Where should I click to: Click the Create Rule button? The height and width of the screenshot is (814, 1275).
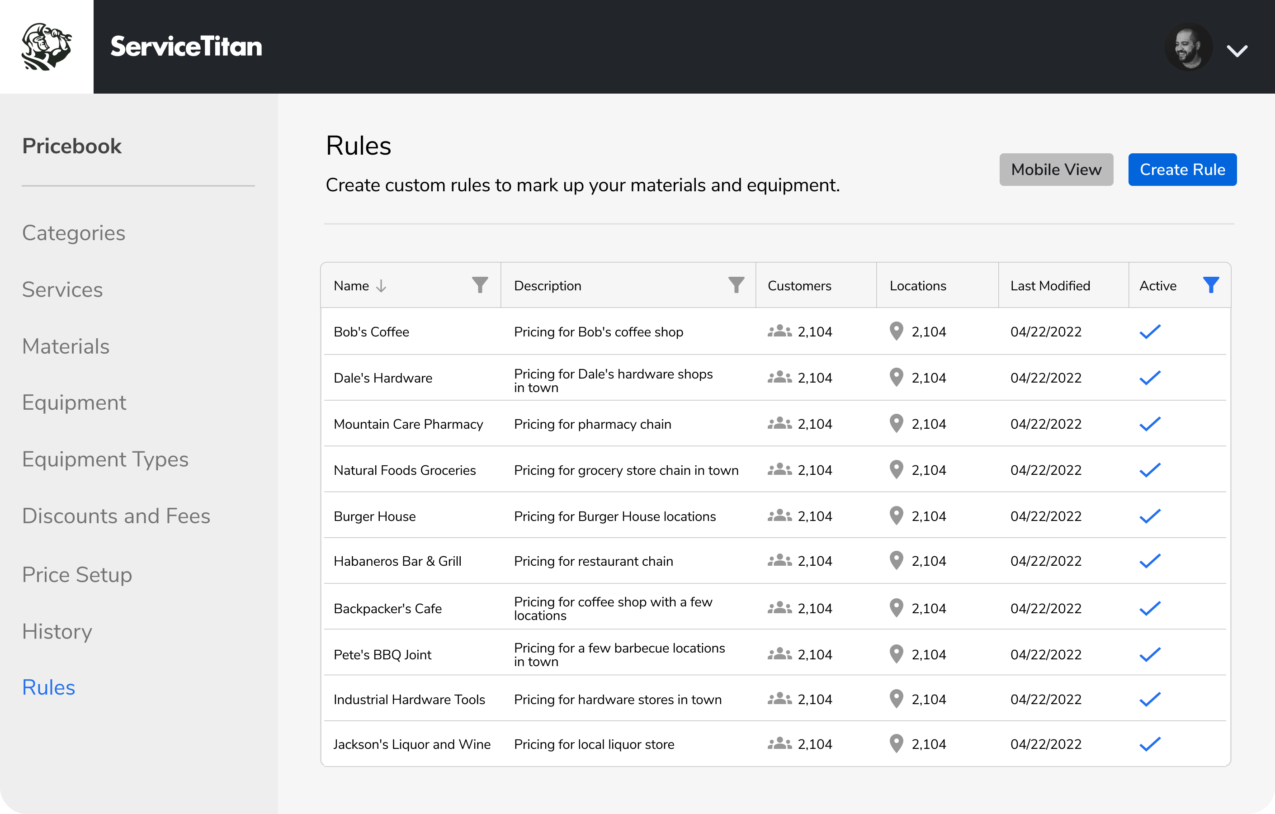[x=1182, y=170]
